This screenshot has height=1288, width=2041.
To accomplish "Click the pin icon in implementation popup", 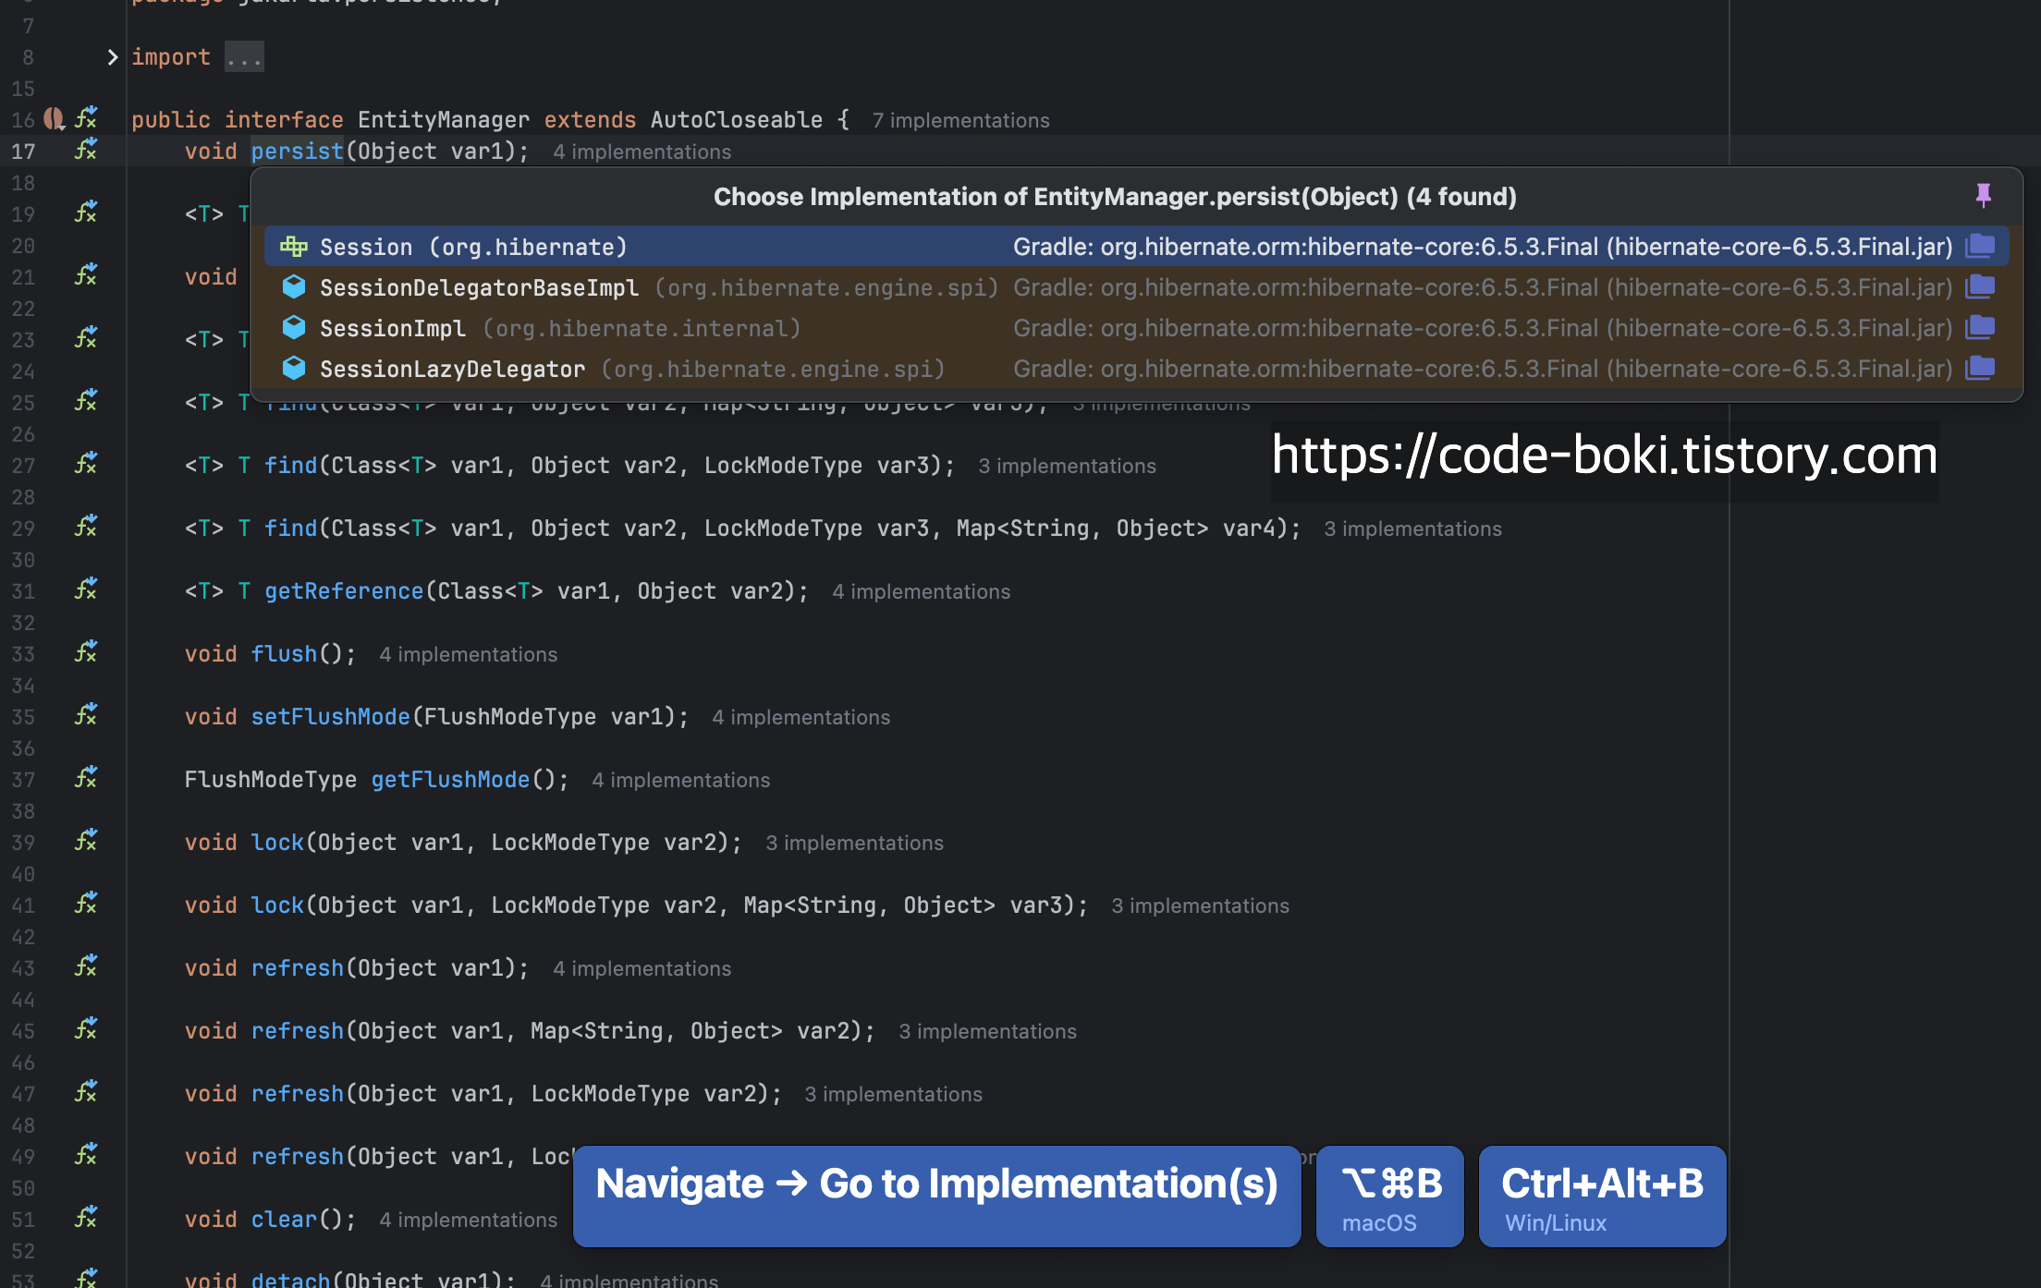I will 1983,195.
